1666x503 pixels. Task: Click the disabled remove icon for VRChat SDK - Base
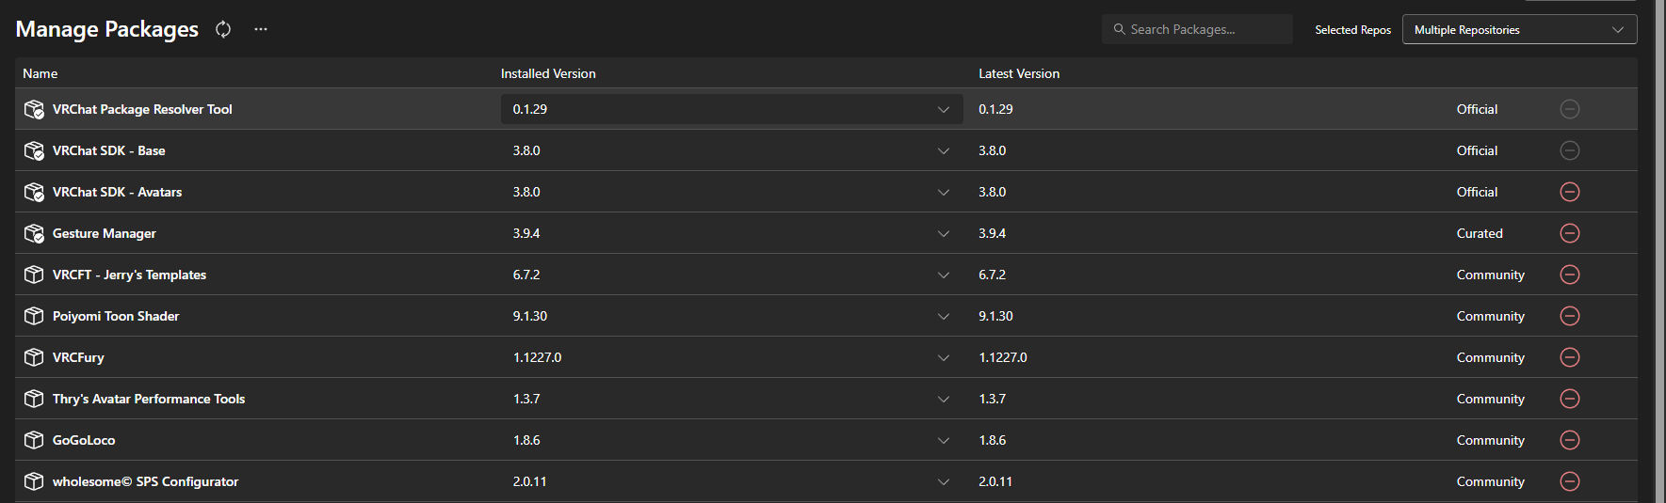pos(1570,150)
